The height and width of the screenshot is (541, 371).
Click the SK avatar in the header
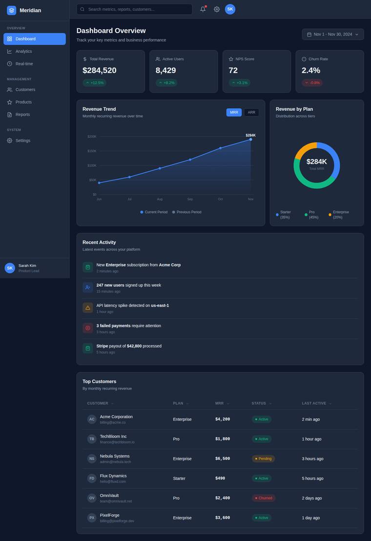(230, 9)
